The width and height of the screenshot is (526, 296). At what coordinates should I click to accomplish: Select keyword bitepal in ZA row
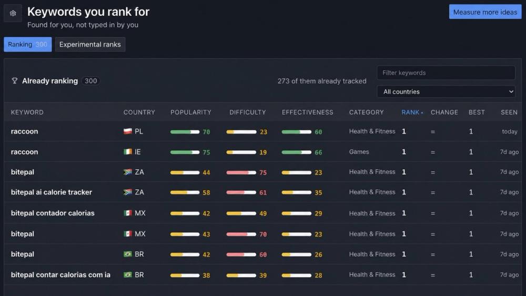pos(23,172)
